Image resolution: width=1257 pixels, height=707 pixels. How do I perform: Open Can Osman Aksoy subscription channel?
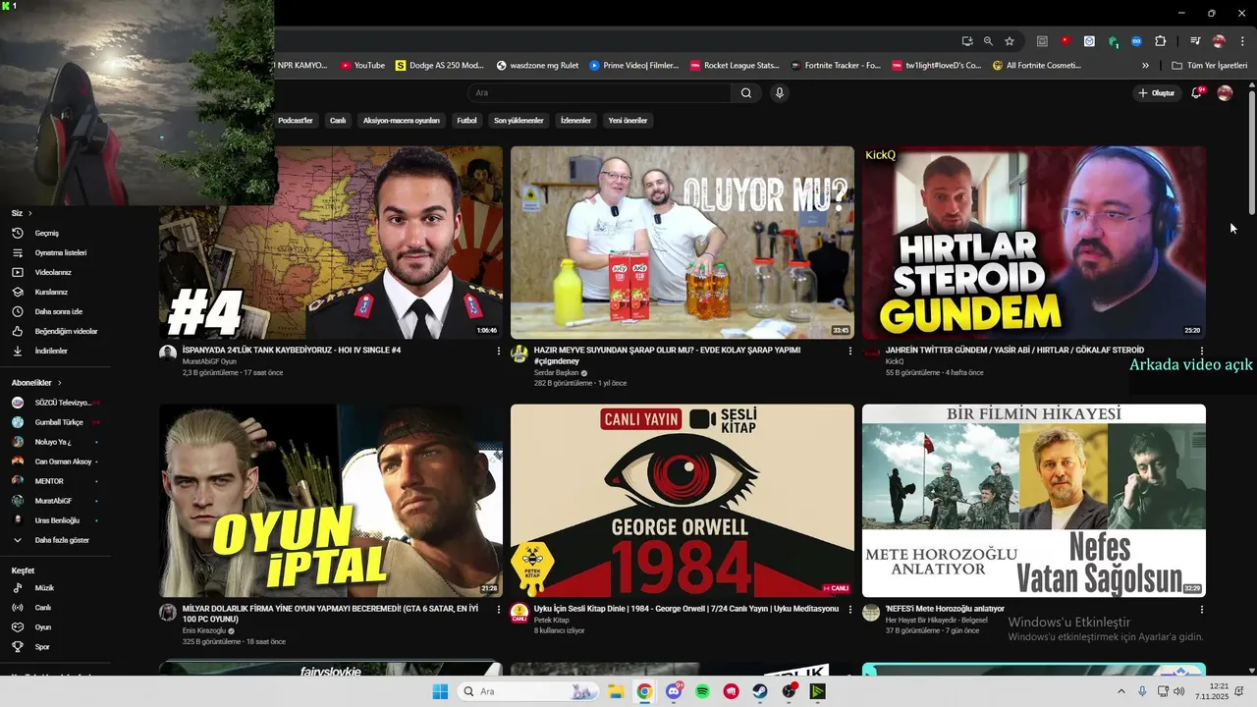point(55,462)
